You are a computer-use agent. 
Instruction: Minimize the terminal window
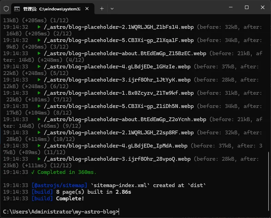(230, 7)
